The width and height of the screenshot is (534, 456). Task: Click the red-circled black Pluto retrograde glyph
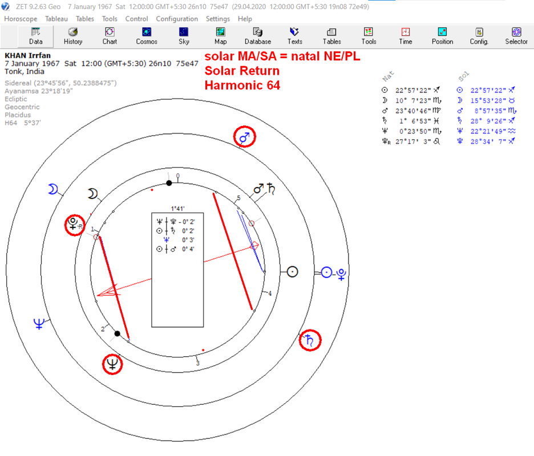pyautogui.click(x=75, y=225)
